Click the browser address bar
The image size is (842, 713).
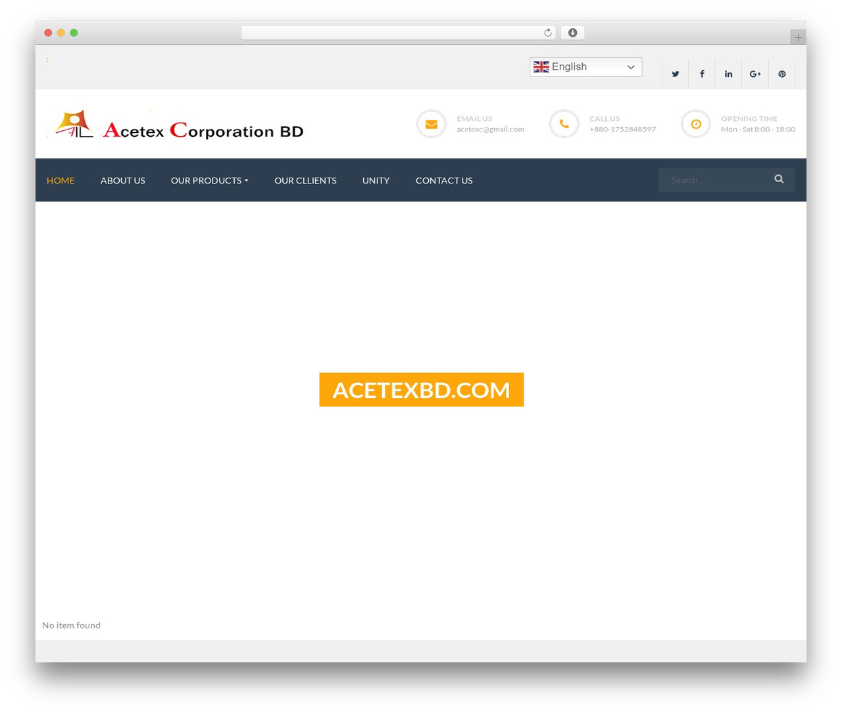click(398, 33)
